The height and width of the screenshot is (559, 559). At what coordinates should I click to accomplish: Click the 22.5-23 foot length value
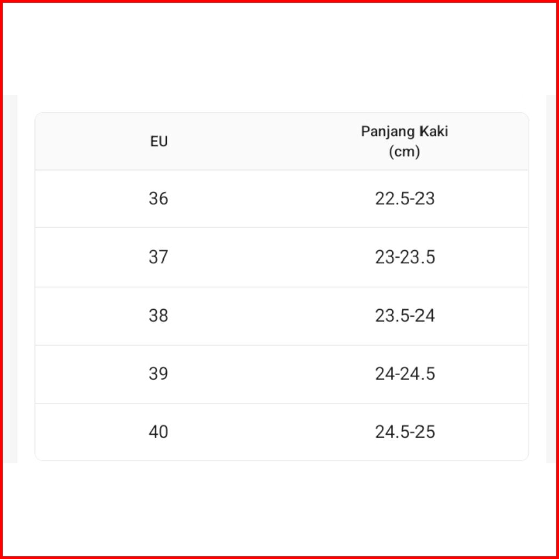(x=405, y=199)
